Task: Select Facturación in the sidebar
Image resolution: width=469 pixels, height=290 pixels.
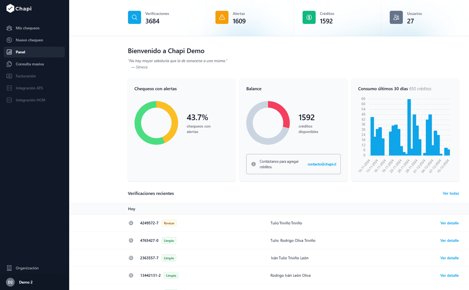Action: [x=25, y=76]
